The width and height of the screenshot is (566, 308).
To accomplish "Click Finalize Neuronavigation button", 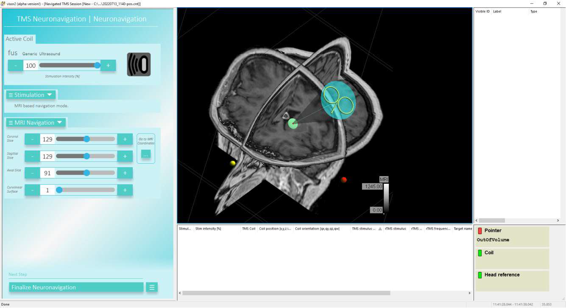I will coord(76,287).
